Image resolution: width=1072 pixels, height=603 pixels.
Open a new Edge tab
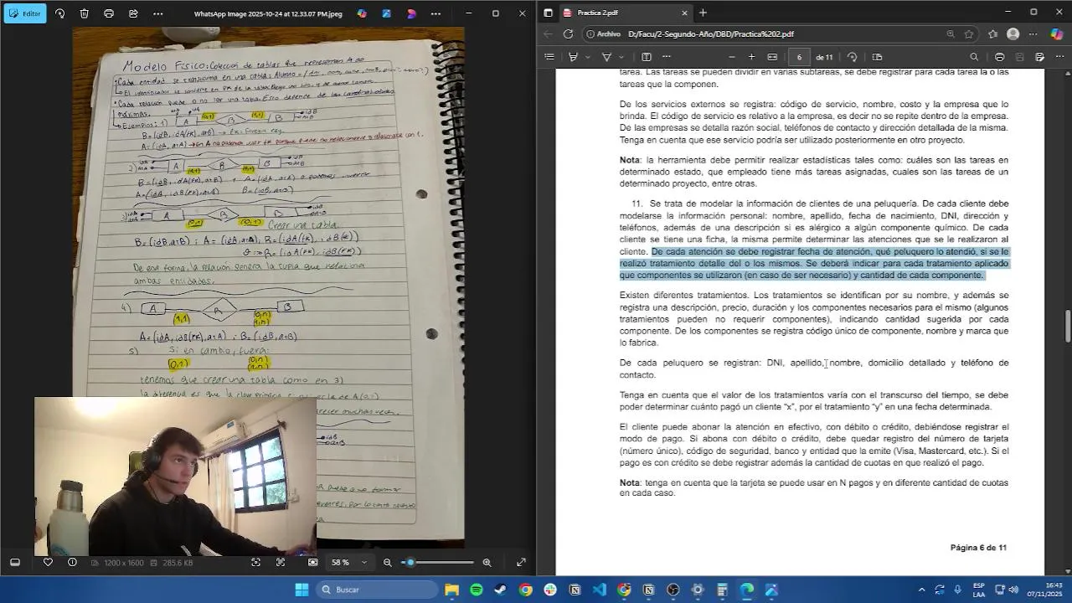[703, 13]
